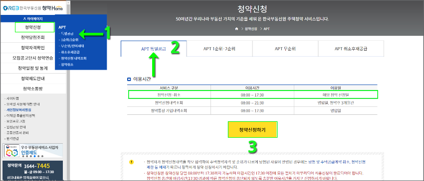
Task: Click the home icon in breadcrumb
Action: coord(236,29)
